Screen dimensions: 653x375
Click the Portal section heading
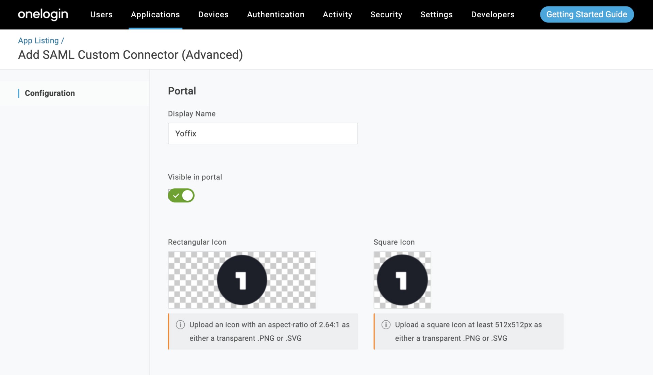[182, 91]
